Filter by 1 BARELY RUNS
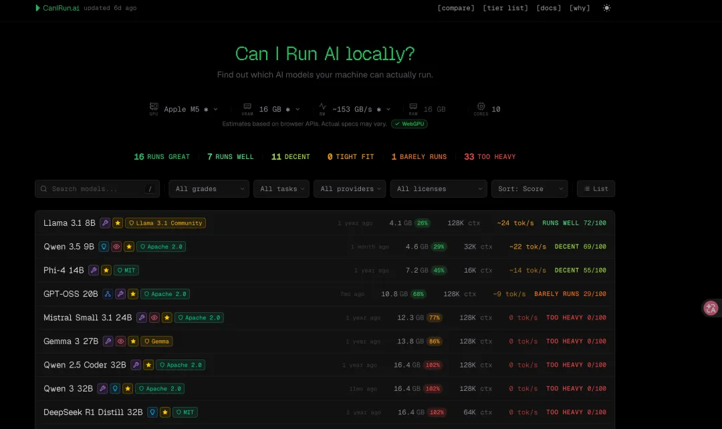 coord(419,157)
